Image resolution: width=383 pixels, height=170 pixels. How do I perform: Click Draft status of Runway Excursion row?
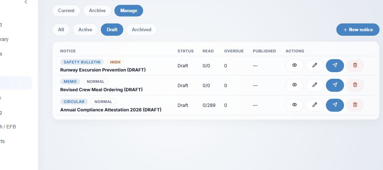coord(183,66)
